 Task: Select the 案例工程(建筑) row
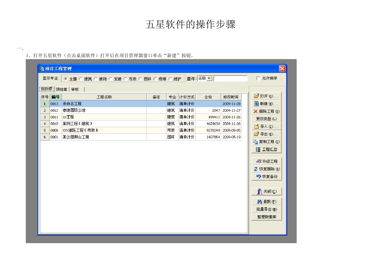coord(141,124)
